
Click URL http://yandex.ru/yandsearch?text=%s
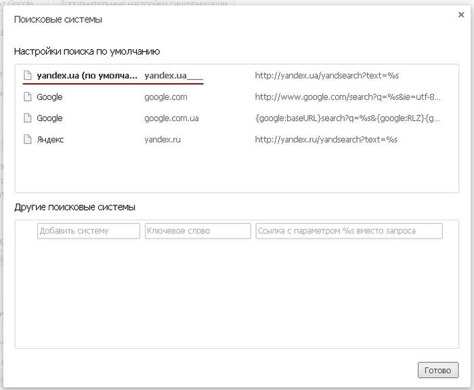coord(326,139)
